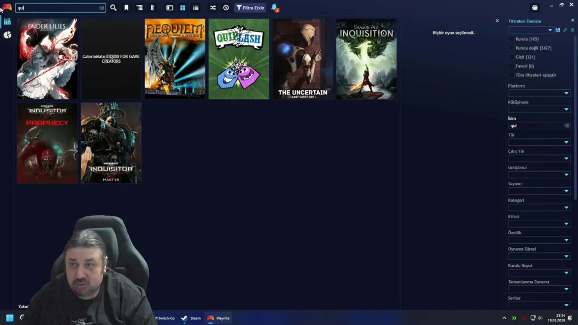Click the Filtre Etkin button
Viewport: 578px width, 325px height.
pos(250,8)
